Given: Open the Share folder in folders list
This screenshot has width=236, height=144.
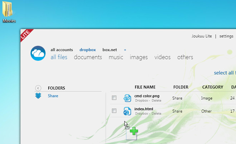Looking at the screenshot, I should [x=53, y=96].
